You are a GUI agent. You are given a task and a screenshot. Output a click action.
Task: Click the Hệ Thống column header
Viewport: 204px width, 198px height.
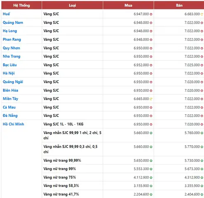(21, 5)
